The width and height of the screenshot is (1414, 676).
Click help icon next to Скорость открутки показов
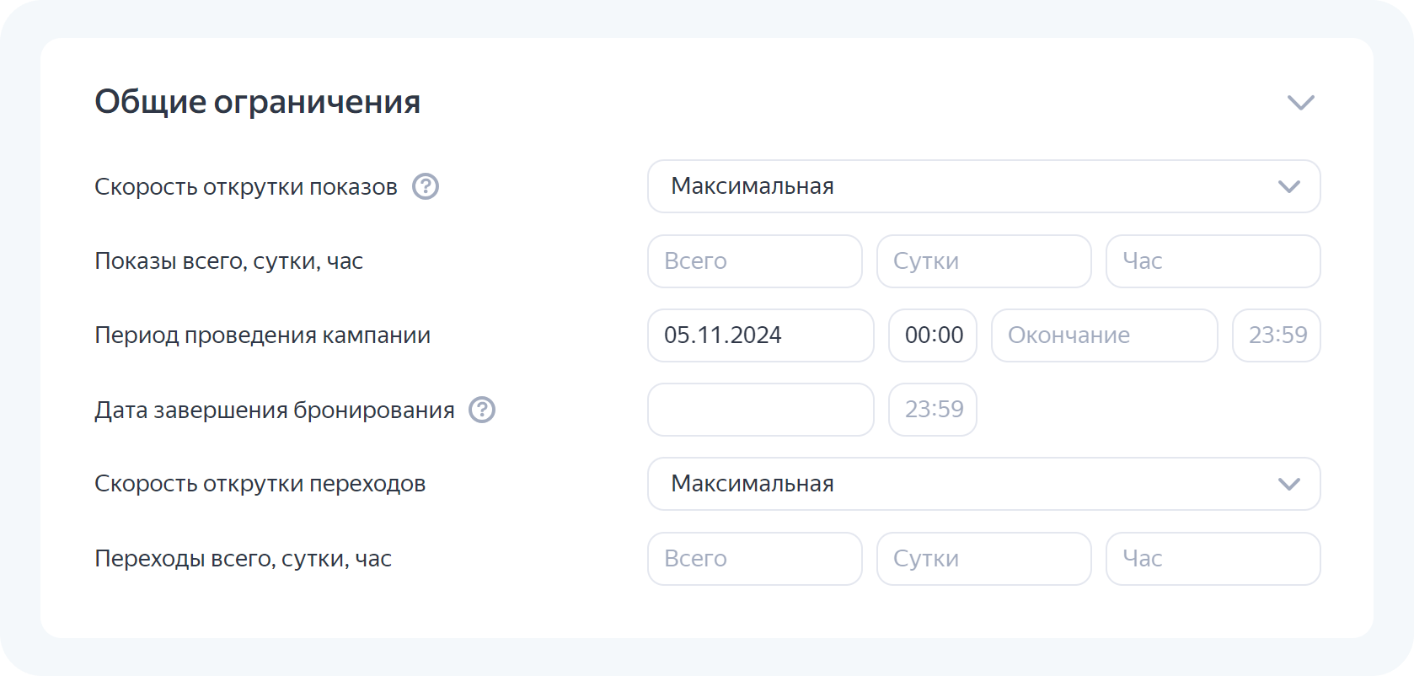click(x=426, y=186)
